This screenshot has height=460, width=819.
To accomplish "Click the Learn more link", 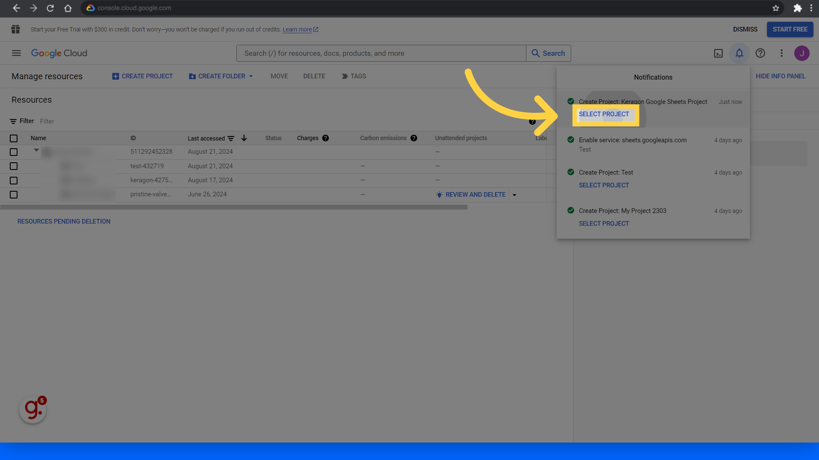I will pos(300,29).
